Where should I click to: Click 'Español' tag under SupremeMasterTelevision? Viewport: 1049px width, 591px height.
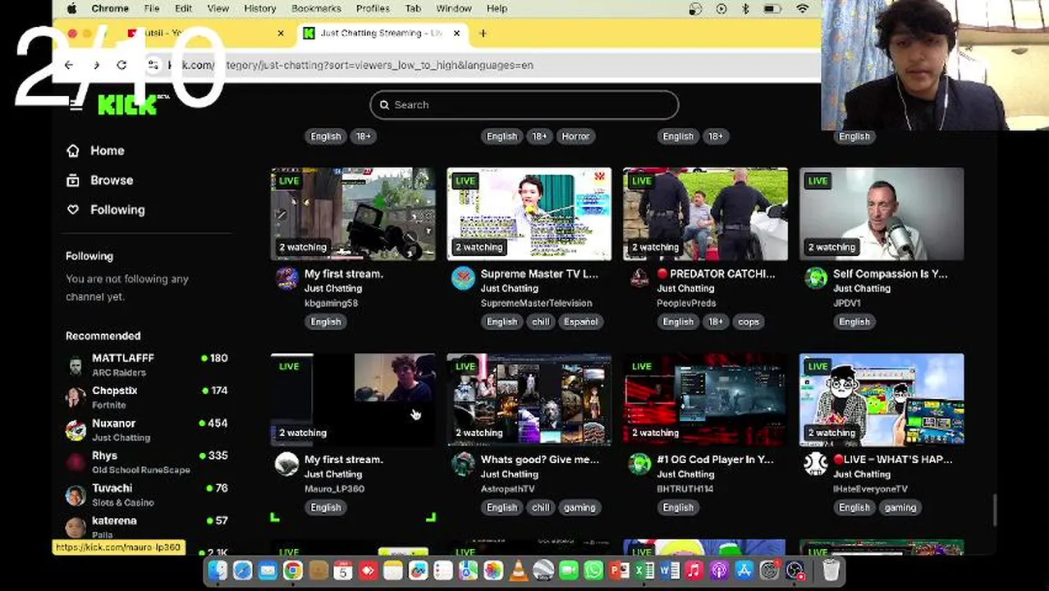[580, 322]
